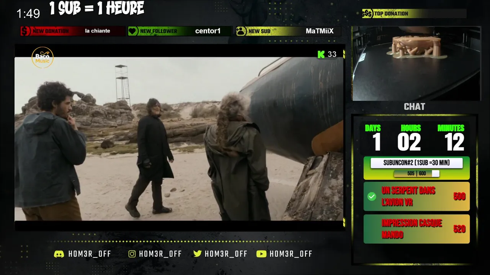The height and width of the screenshot is (275, 490).
Task: Click the DAYS countdown value 1
Action: pyautogui.click(x=377, y=142)
